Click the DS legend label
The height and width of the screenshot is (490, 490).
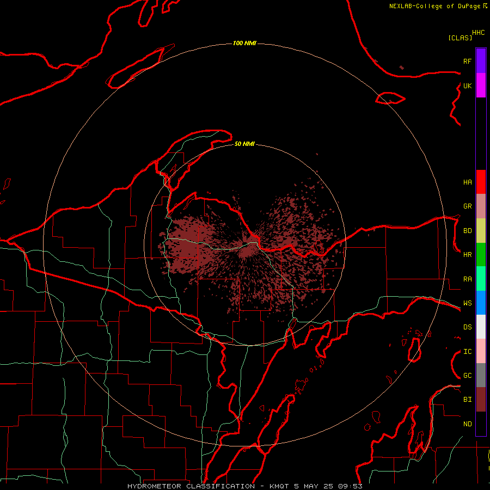[467, 327]
